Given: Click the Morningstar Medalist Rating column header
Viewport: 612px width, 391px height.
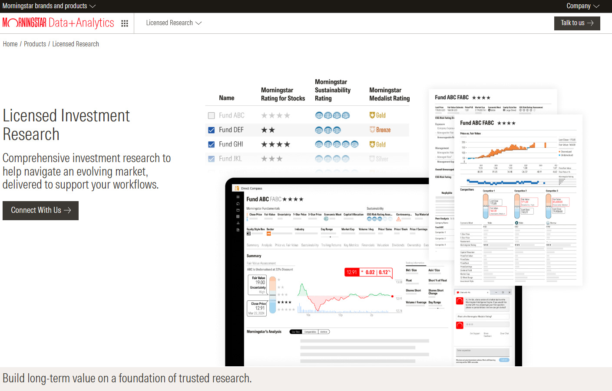Looking at the screenshot, I should pyautogui.click(x=389, y=94).
